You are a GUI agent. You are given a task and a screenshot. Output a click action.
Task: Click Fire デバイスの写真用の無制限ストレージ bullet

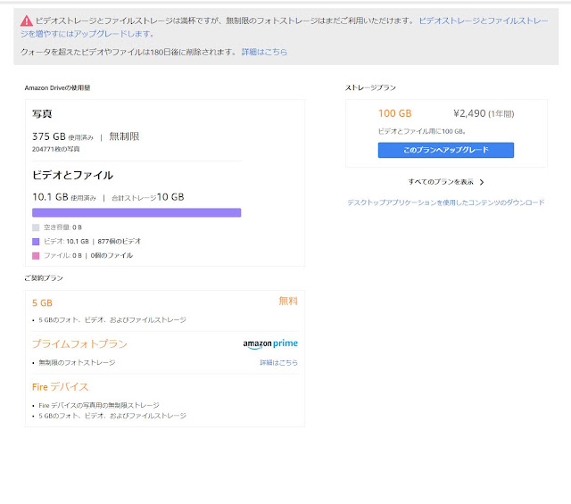99,405
